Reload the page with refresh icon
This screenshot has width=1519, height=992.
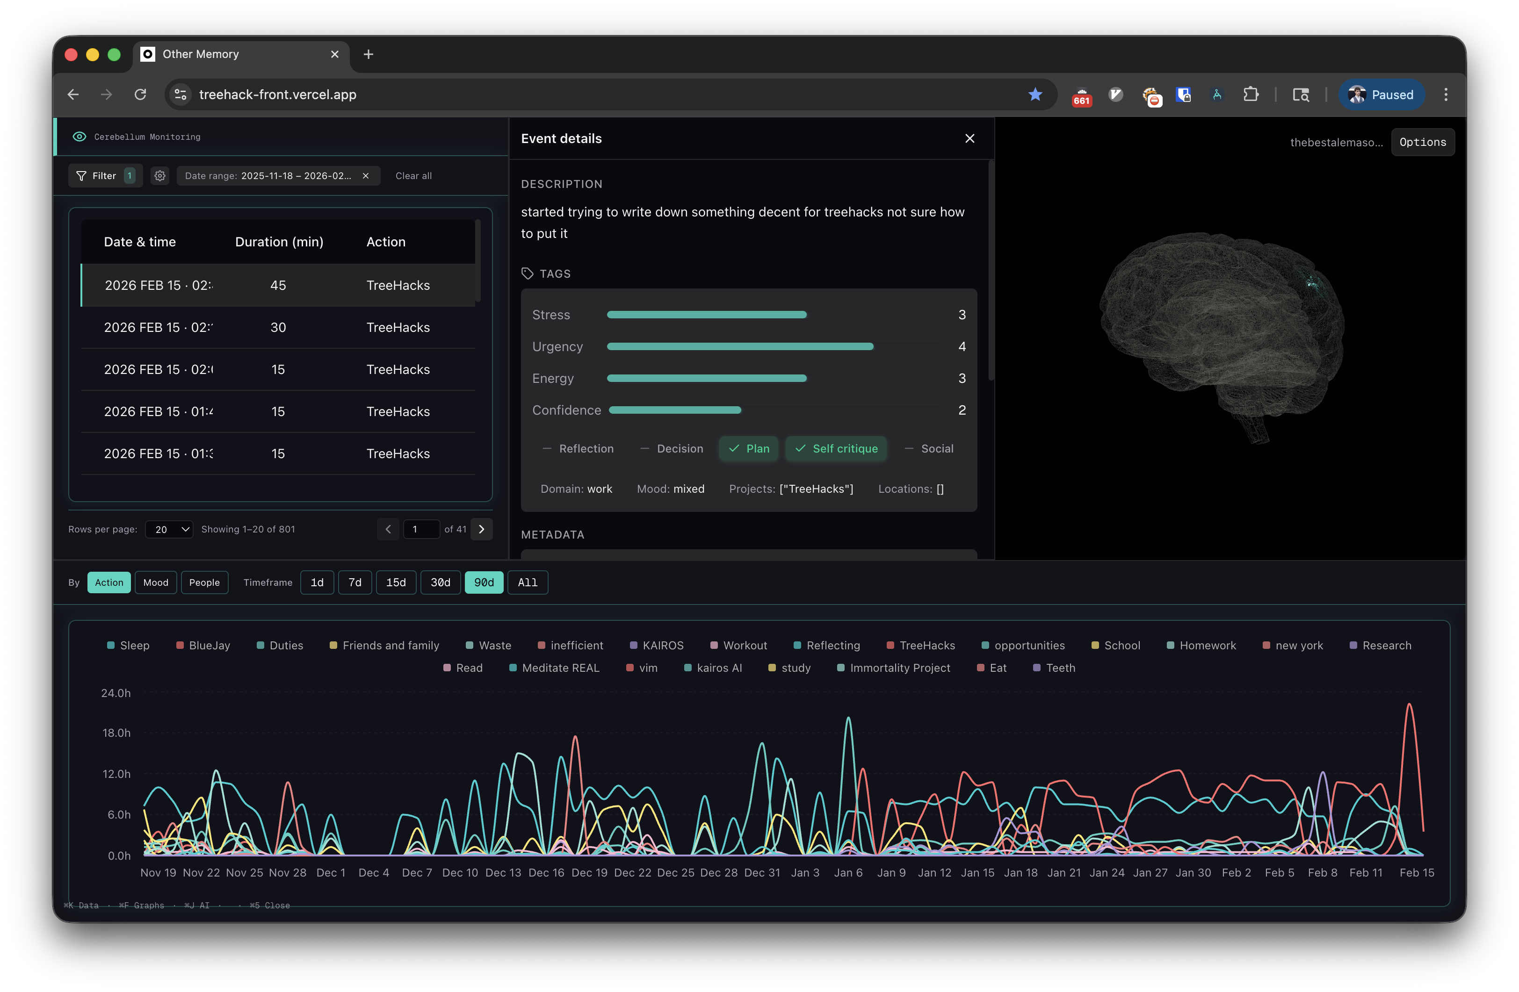(140, 94)
